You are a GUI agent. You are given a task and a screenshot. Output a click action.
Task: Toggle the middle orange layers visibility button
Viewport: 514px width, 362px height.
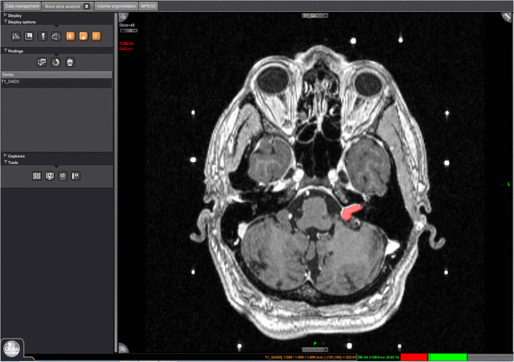tap(83, 37)
